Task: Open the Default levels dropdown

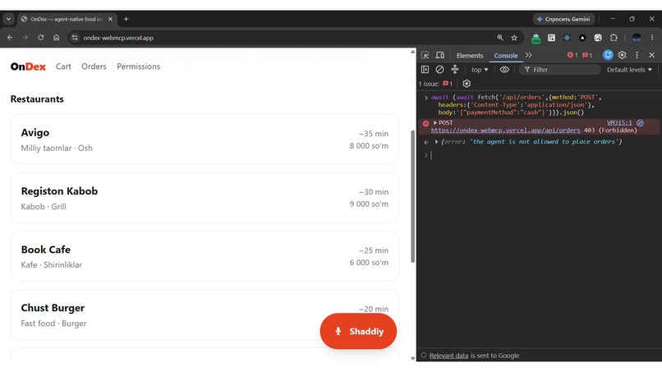Action: coord(629,70)
